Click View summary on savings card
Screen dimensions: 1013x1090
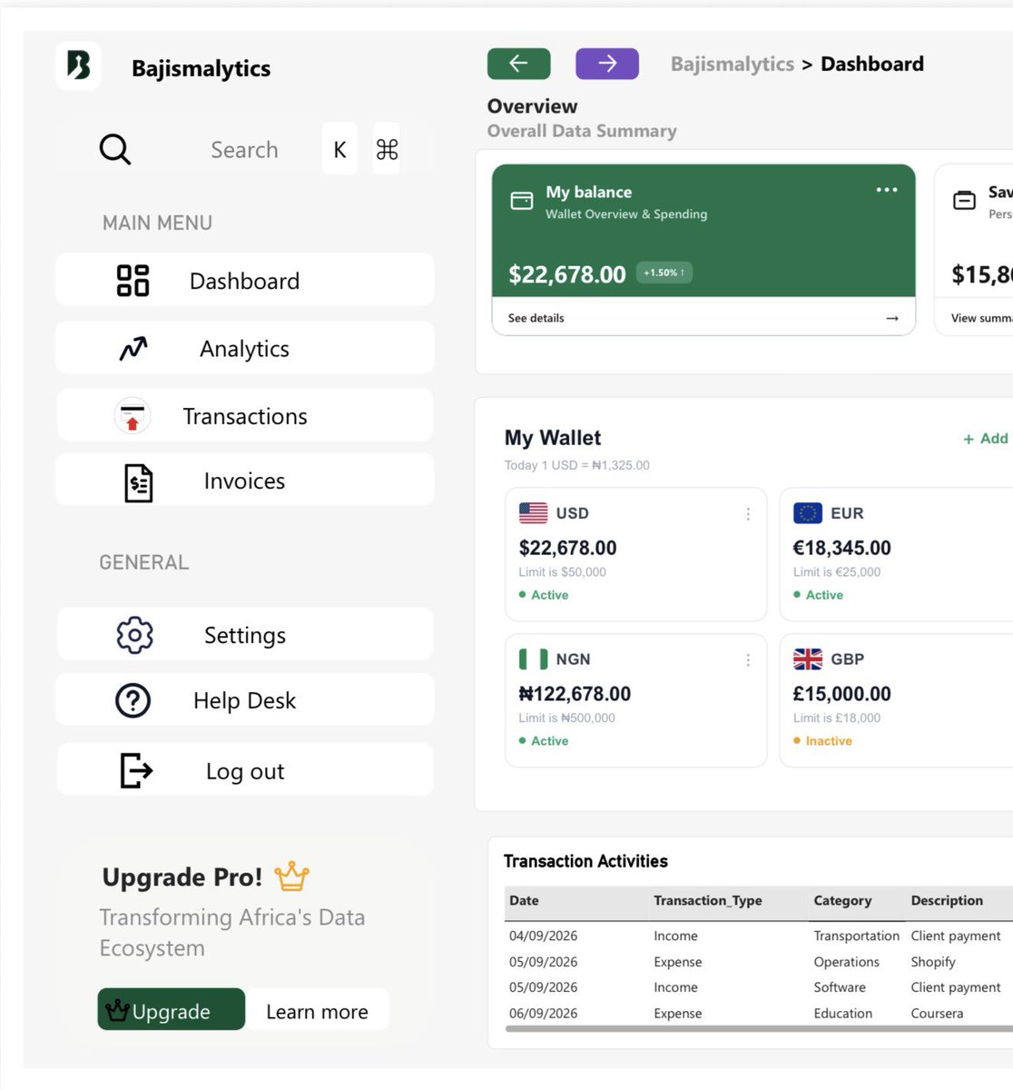click(x=981, y=318)
